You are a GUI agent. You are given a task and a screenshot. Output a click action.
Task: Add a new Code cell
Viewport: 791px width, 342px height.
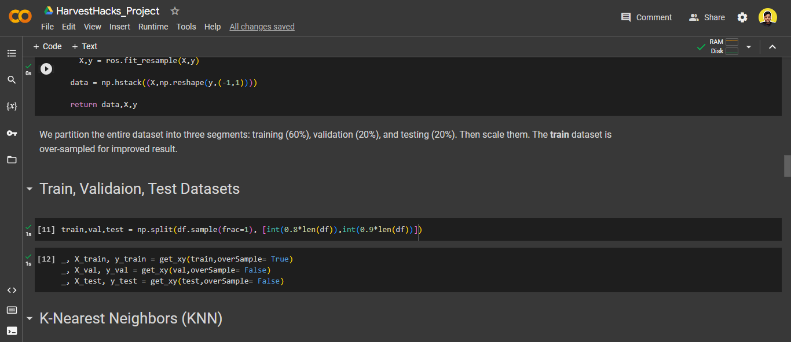click(47, 46)
